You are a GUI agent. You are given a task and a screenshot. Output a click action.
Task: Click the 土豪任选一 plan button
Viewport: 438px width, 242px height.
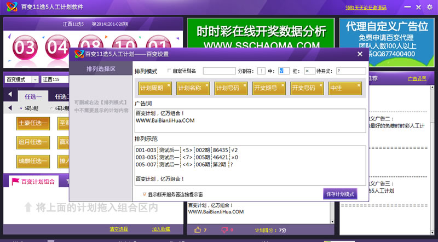pos(33,123)
